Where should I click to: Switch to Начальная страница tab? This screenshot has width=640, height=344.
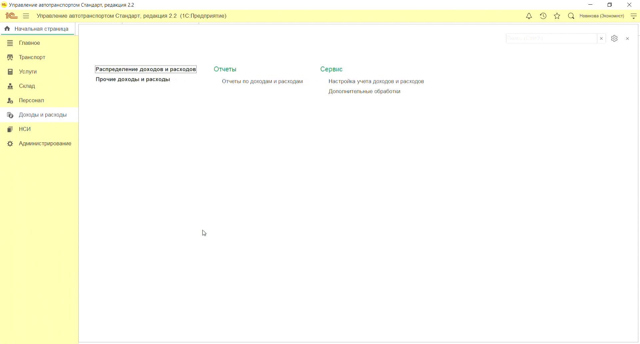tap(37, 29)
